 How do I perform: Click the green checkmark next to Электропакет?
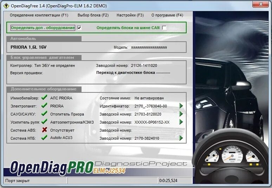coord(44,105)
